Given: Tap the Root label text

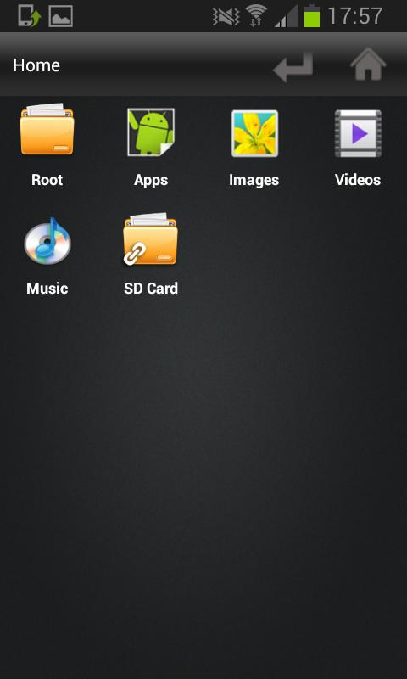Looking at the screenshot, I should tap(47, 180).
